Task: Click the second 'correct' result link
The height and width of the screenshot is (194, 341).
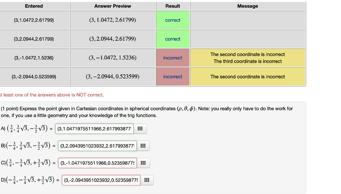Action: [x=172, y=39]
